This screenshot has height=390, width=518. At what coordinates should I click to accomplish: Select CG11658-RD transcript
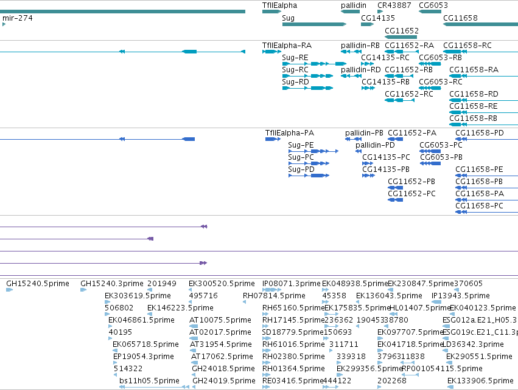[484, 100]
